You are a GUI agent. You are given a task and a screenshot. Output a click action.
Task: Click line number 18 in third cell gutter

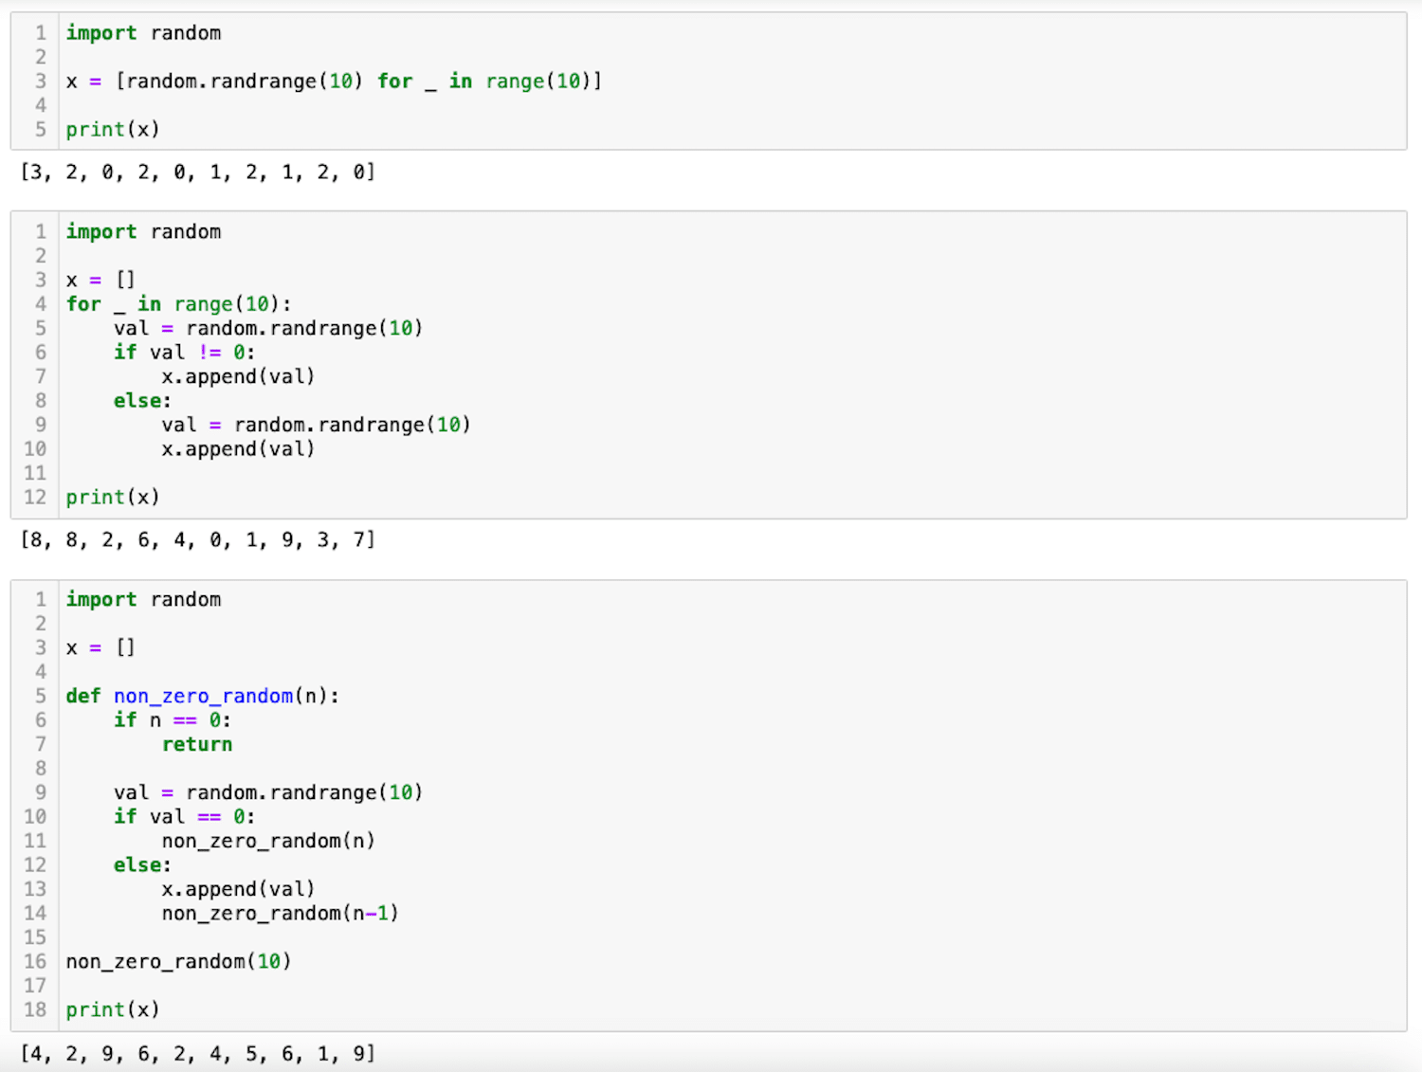(x=35, y=1010)
